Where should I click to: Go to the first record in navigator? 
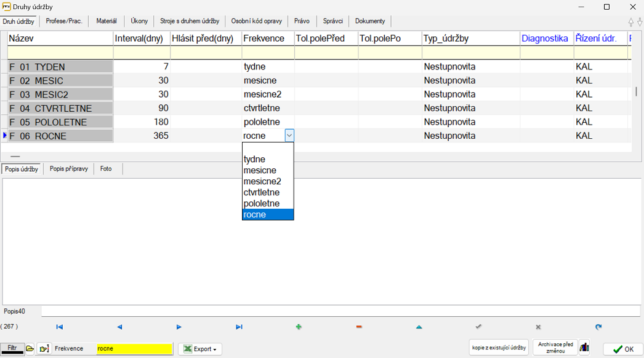(60, 327)
